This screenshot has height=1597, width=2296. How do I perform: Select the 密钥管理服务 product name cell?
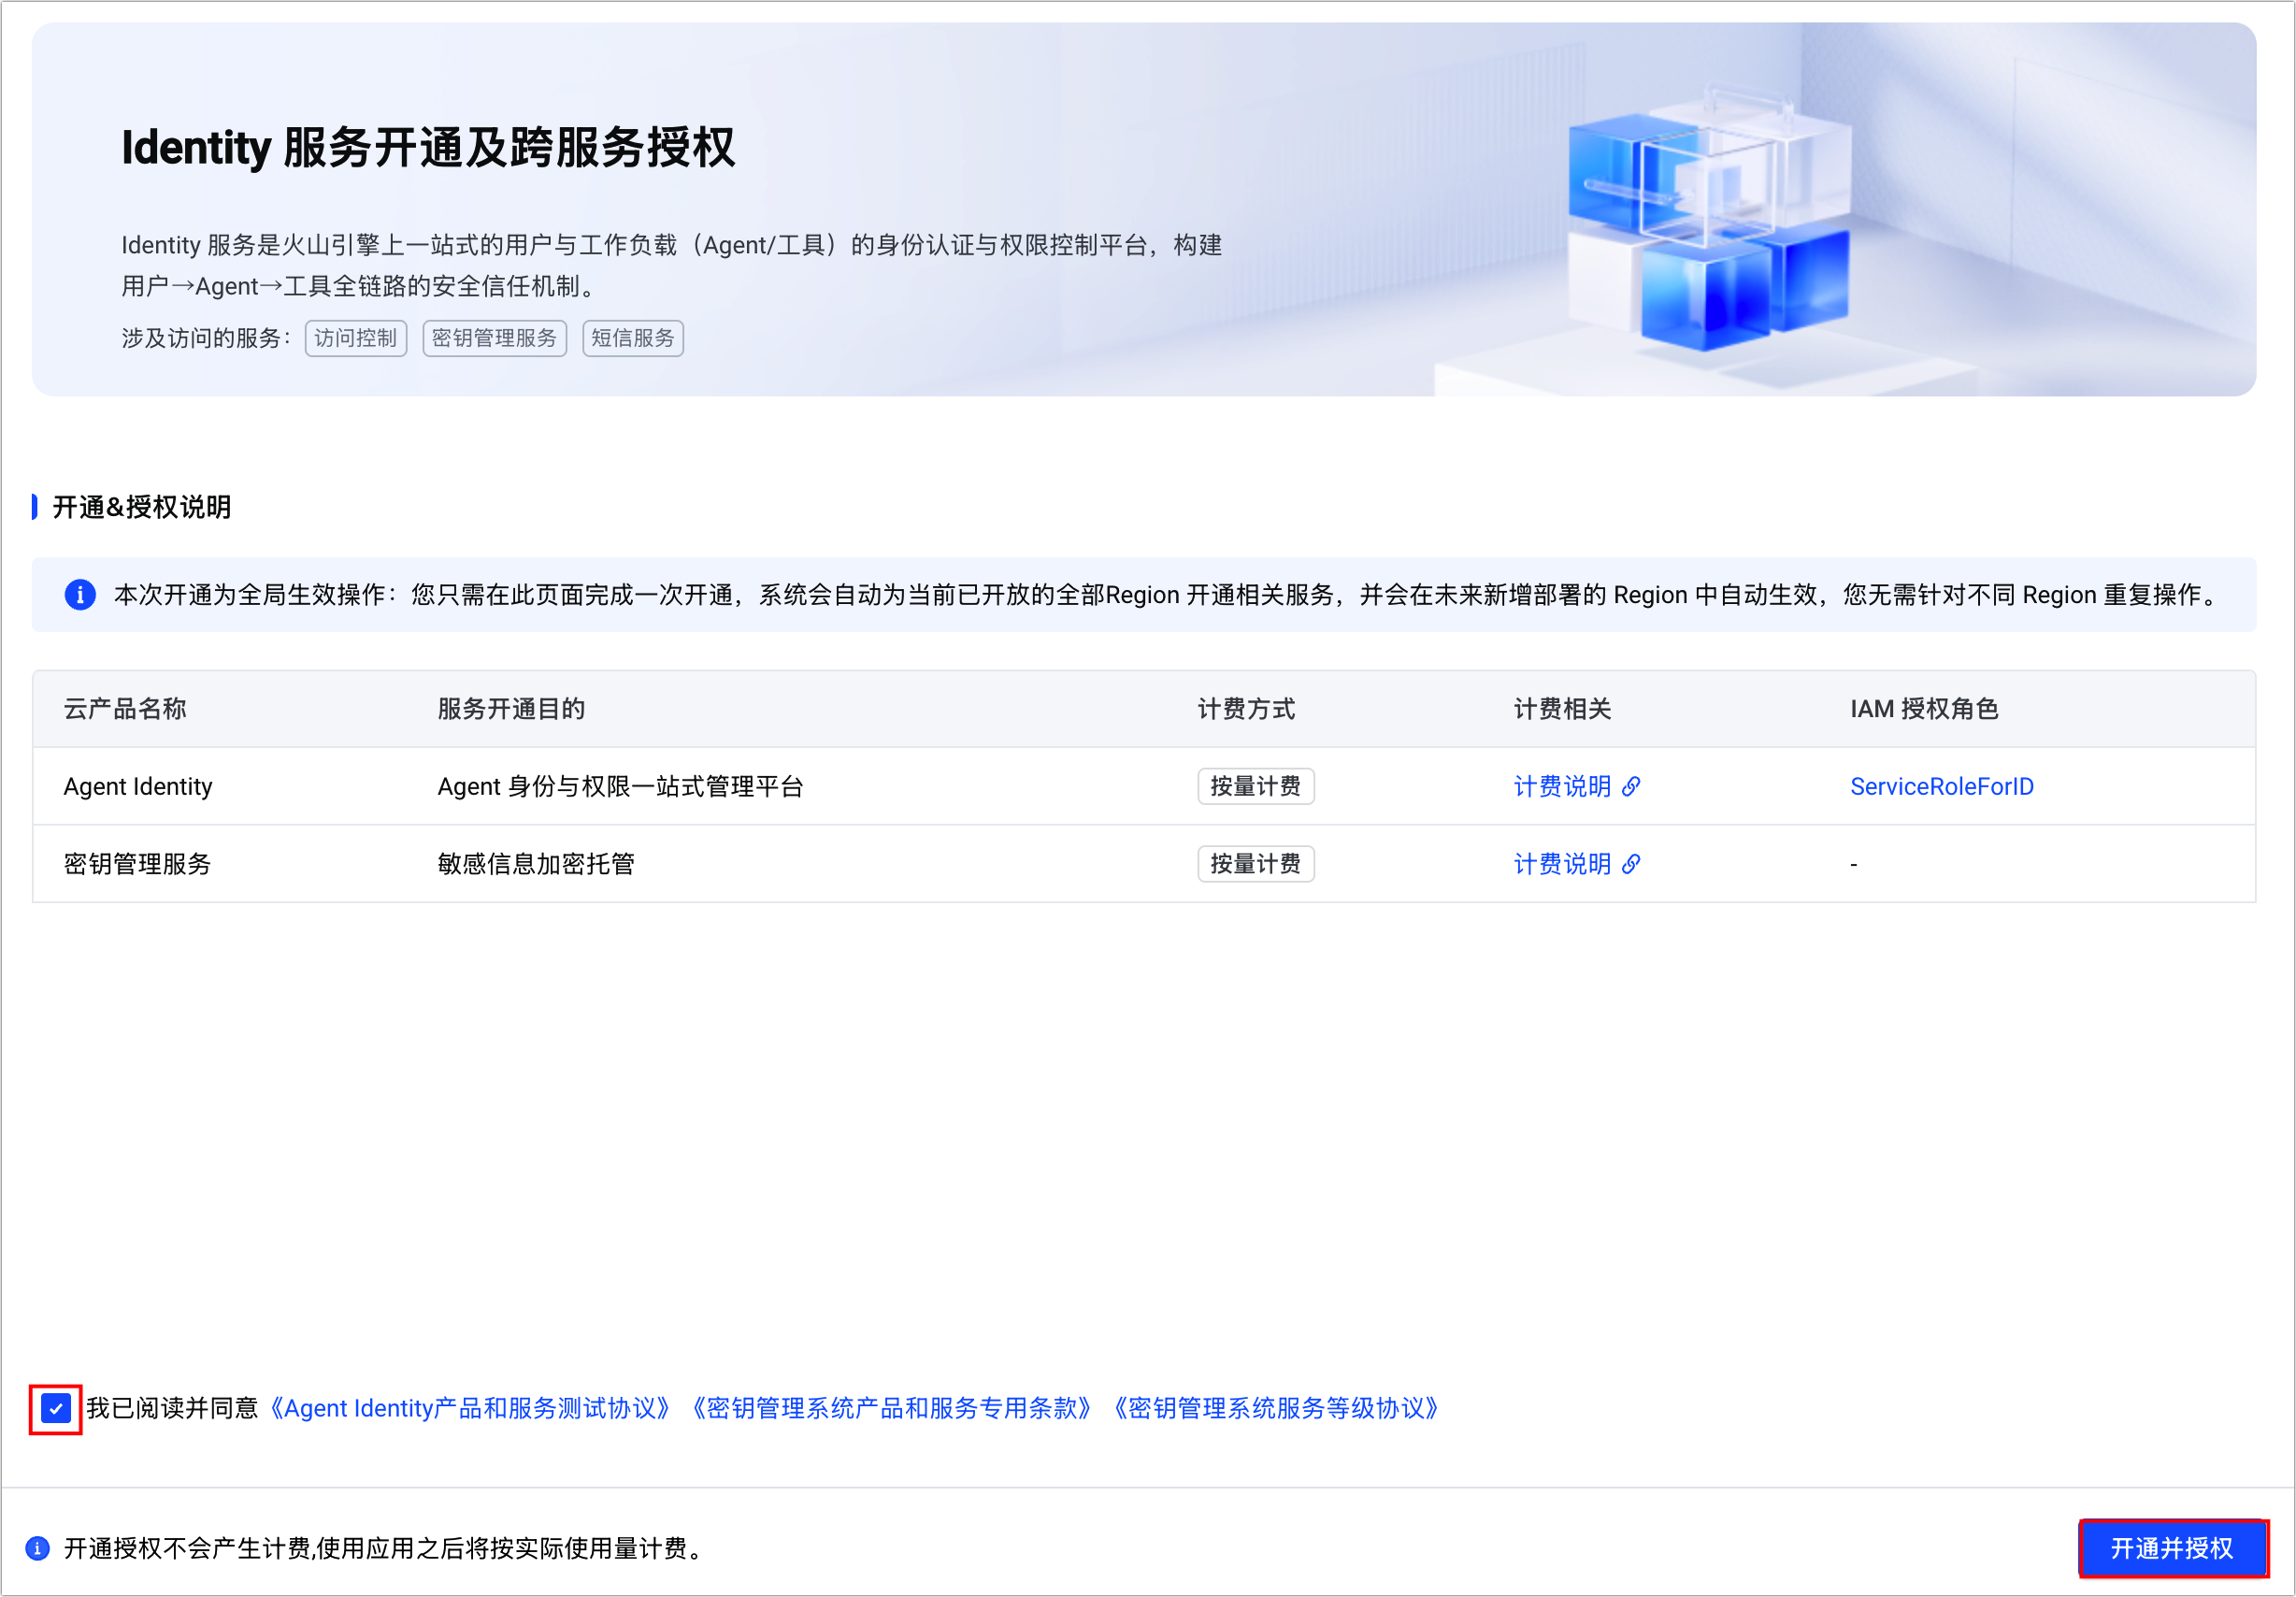coord(138,864)
